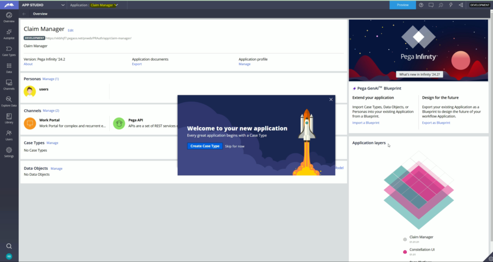
Task: Open Explore Data in sidebar
Action: 9,102
